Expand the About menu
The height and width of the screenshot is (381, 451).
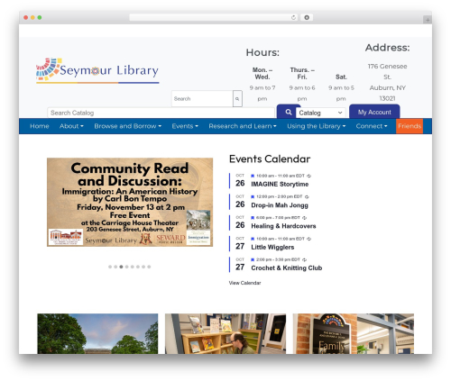71,126
